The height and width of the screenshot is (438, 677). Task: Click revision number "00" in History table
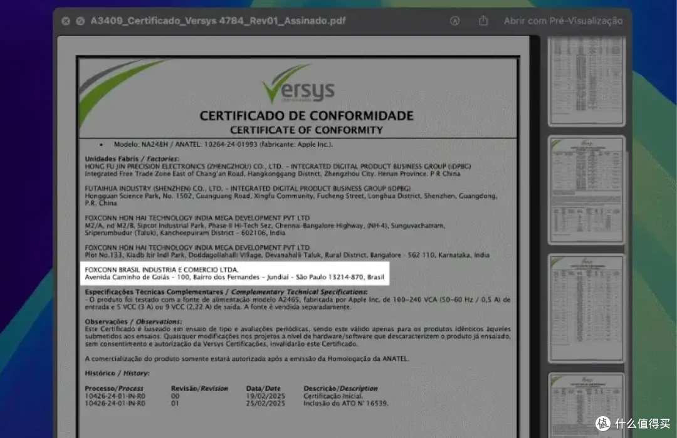[175, 396]
